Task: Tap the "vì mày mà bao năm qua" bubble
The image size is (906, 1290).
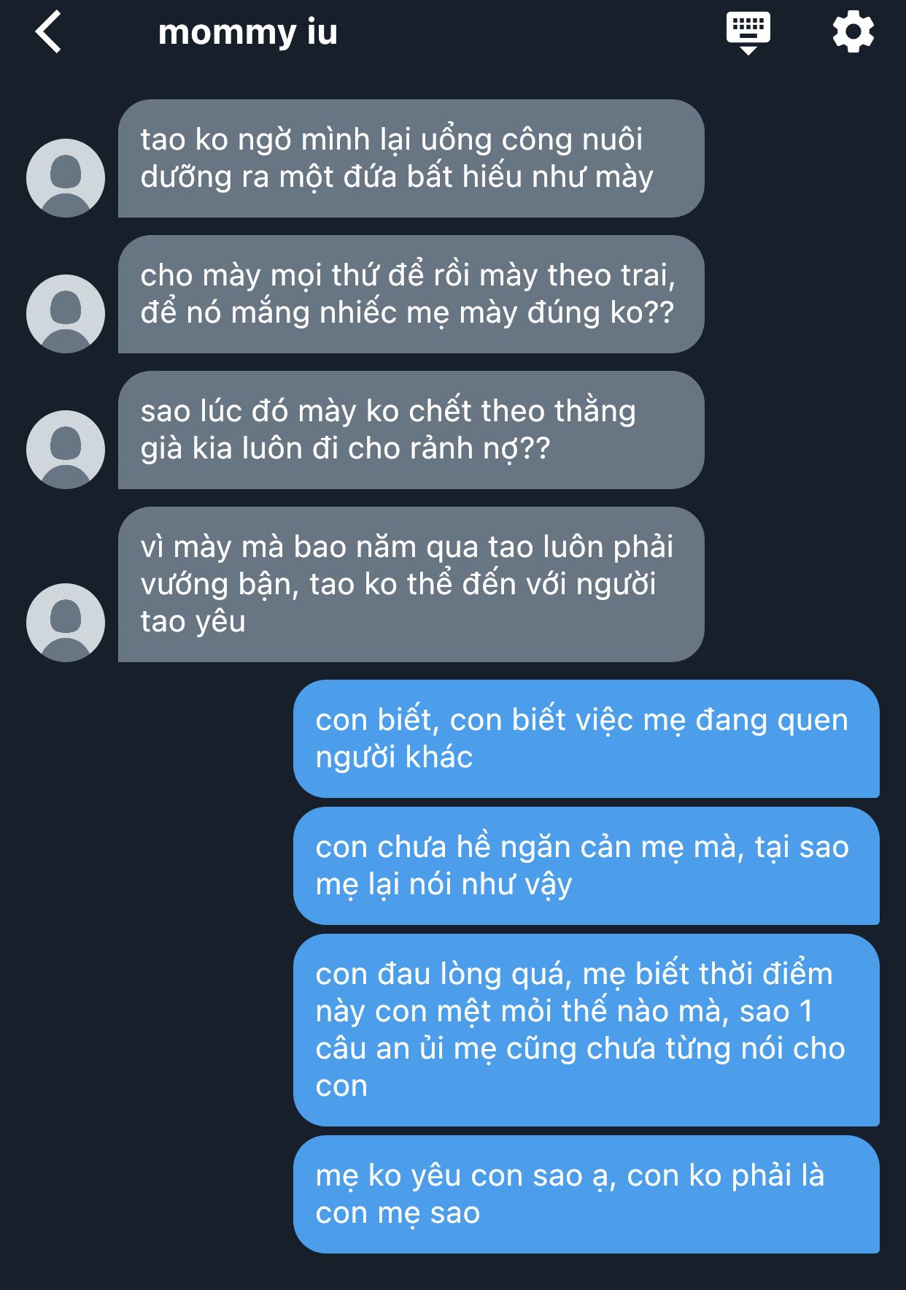Action: 411,584
